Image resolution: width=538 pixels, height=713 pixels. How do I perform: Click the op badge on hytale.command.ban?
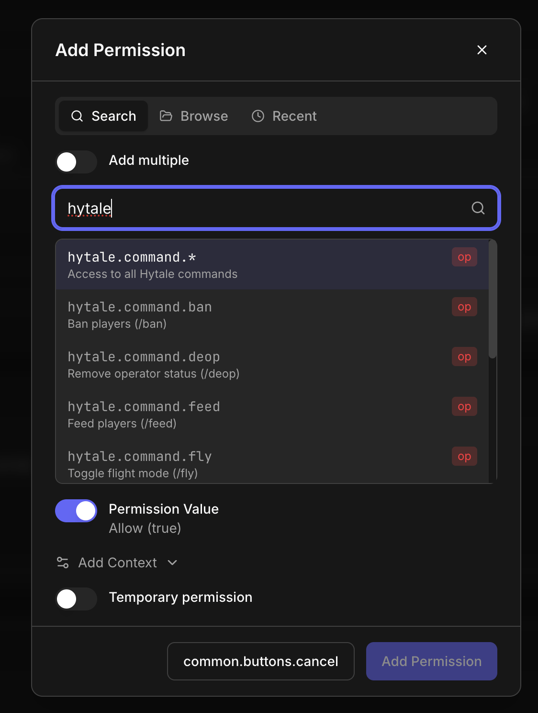(x=464, y=307)
